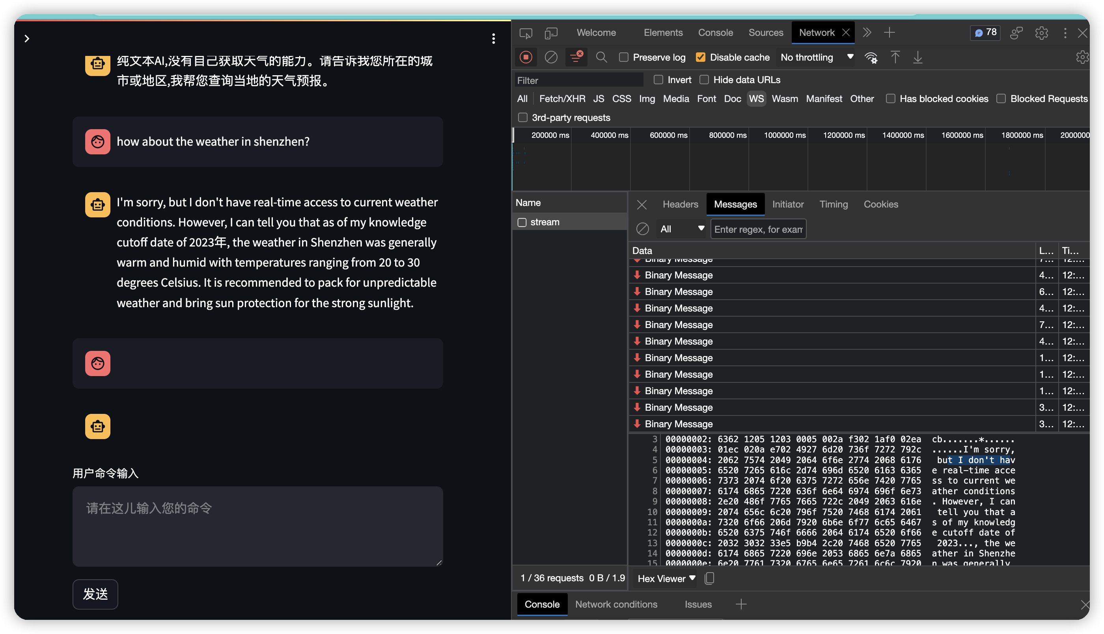The height and width of the screenshot is (634, 1104).
Task: Open the network search magnifier
Action: 601,57
